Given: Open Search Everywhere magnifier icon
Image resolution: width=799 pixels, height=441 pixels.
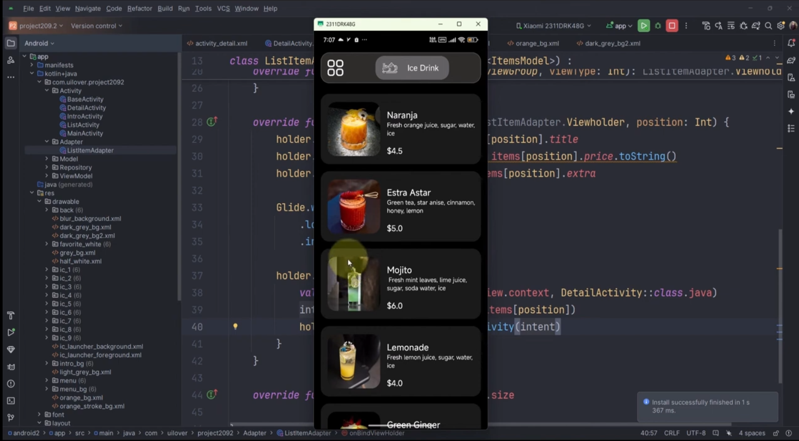Looking at the screenshot, I should [x=769, y=26].
